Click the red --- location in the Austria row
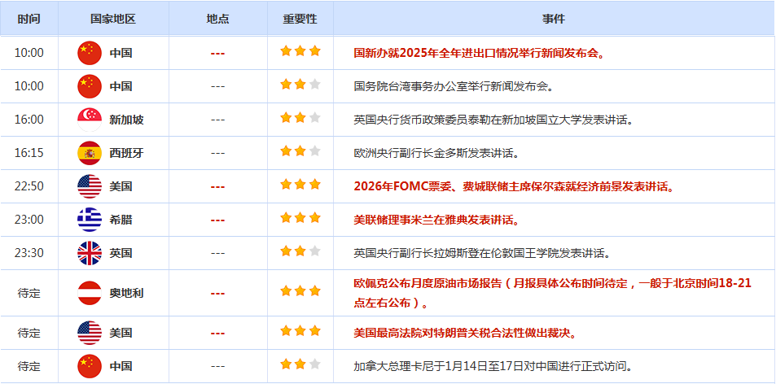776x384 pixels. click(x=217, y=293)
